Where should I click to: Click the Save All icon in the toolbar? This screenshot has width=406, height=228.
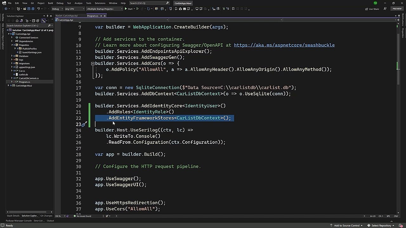click(x=33, y=9)
